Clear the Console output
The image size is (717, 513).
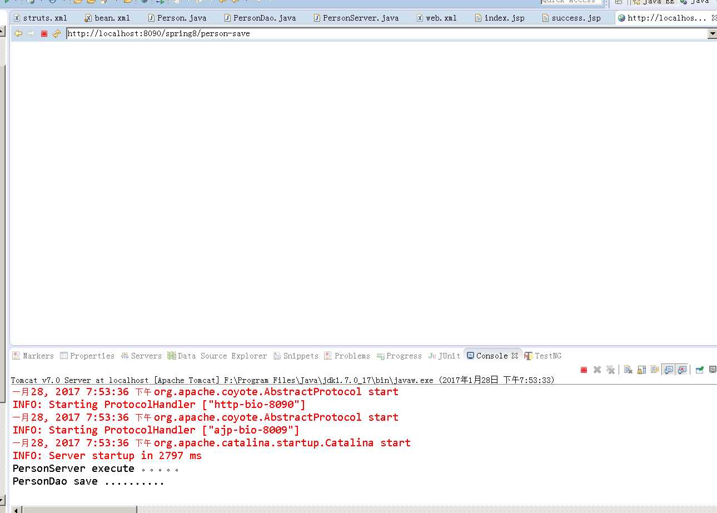point(628,370)
